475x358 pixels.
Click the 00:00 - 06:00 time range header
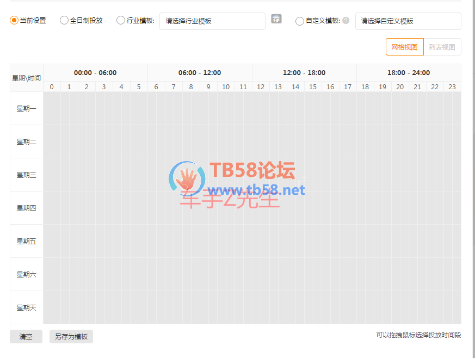[x=95, y=72]
